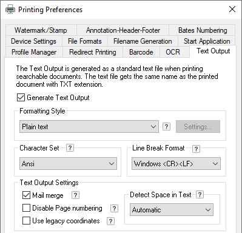Toggle the Mail merge checkbox
The width and height of the screenshot is (242, 233).
click(26, 195)
